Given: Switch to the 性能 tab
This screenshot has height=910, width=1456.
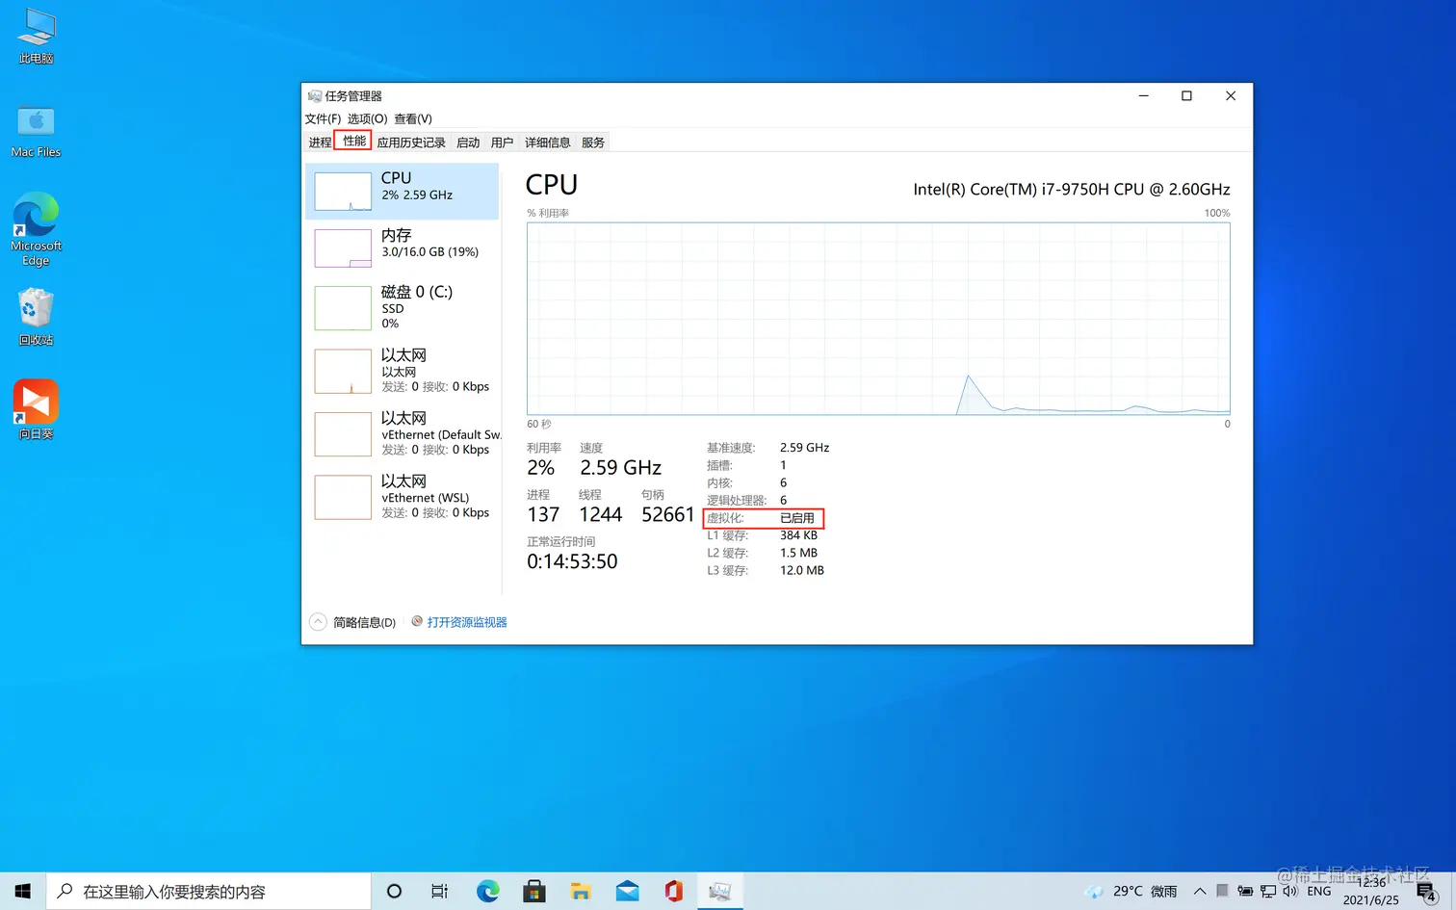Looking at the screenshot, I should click(x=353, y=141).
